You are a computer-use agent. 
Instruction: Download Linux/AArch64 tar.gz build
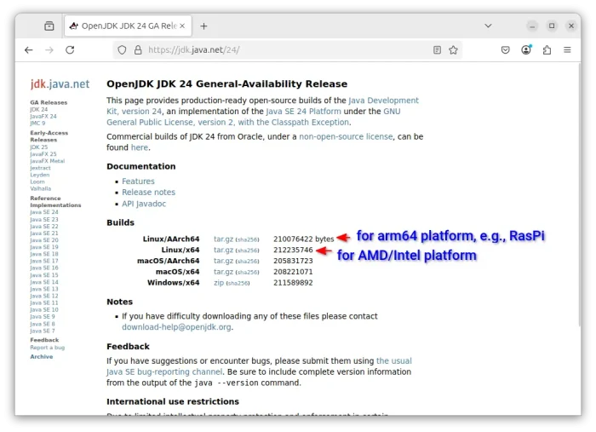223,239
